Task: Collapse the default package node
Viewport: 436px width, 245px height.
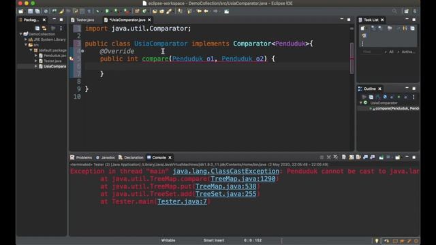Action: click(x=31, y=50)
